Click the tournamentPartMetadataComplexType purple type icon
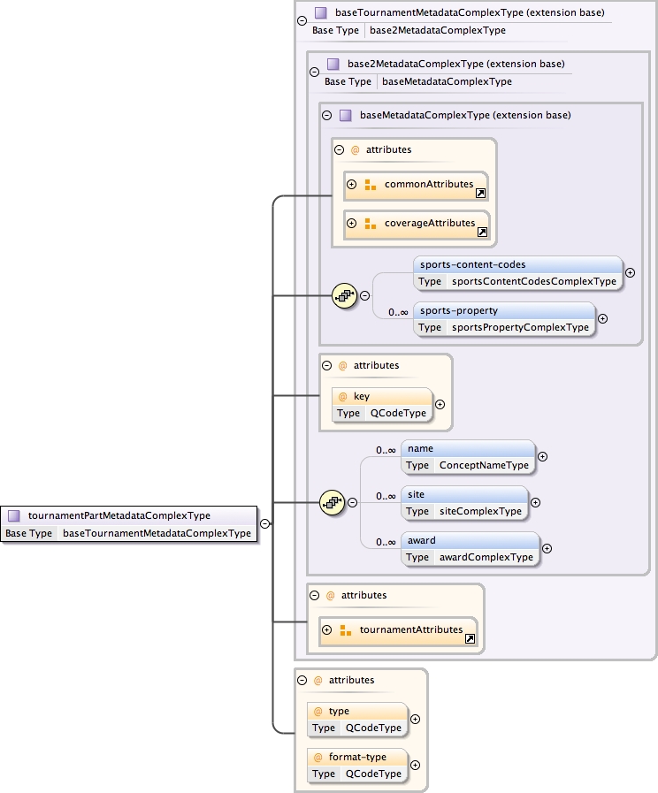 pos(14,515)
